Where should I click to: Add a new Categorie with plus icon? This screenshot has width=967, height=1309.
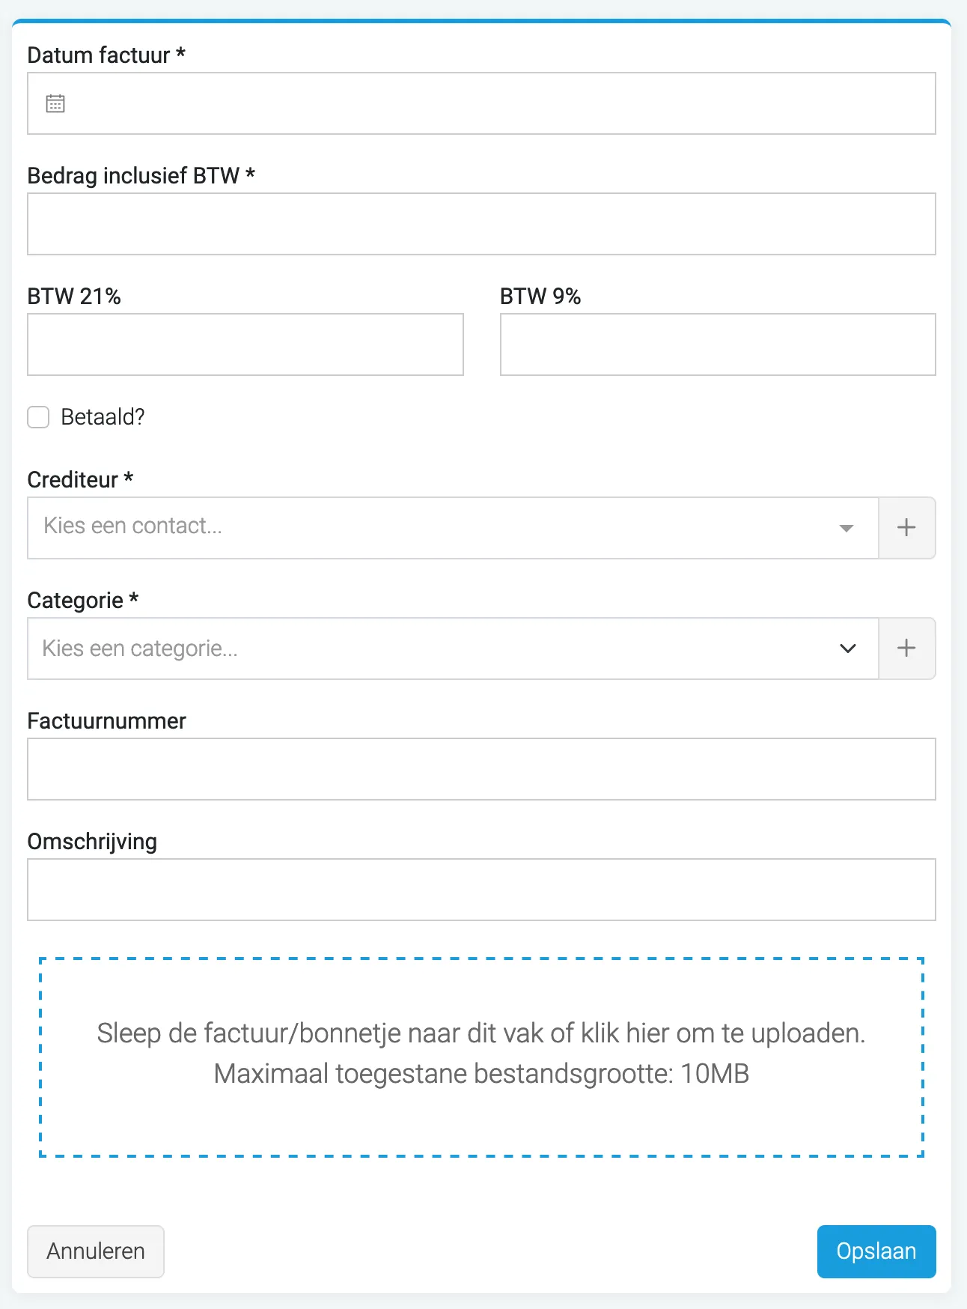click(x=906, y=649)
